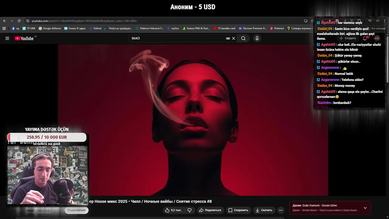Click Nazimhs chat message lombardadı?

[334, 103]
